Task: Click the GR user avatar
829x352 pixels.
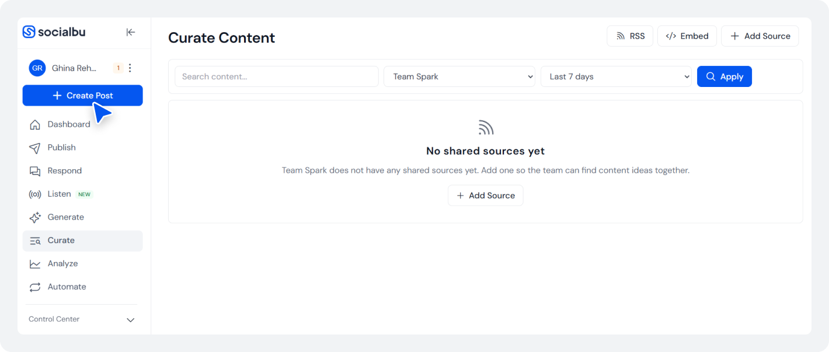Action: 37,68
